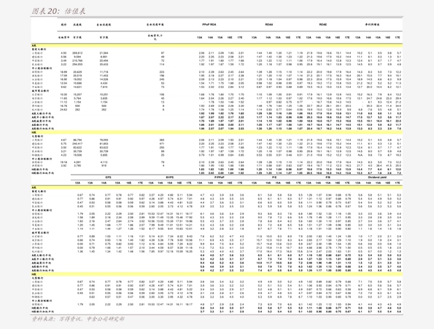Click the 16E header under BVPS
434x329 pixels.
click(179, 183)
